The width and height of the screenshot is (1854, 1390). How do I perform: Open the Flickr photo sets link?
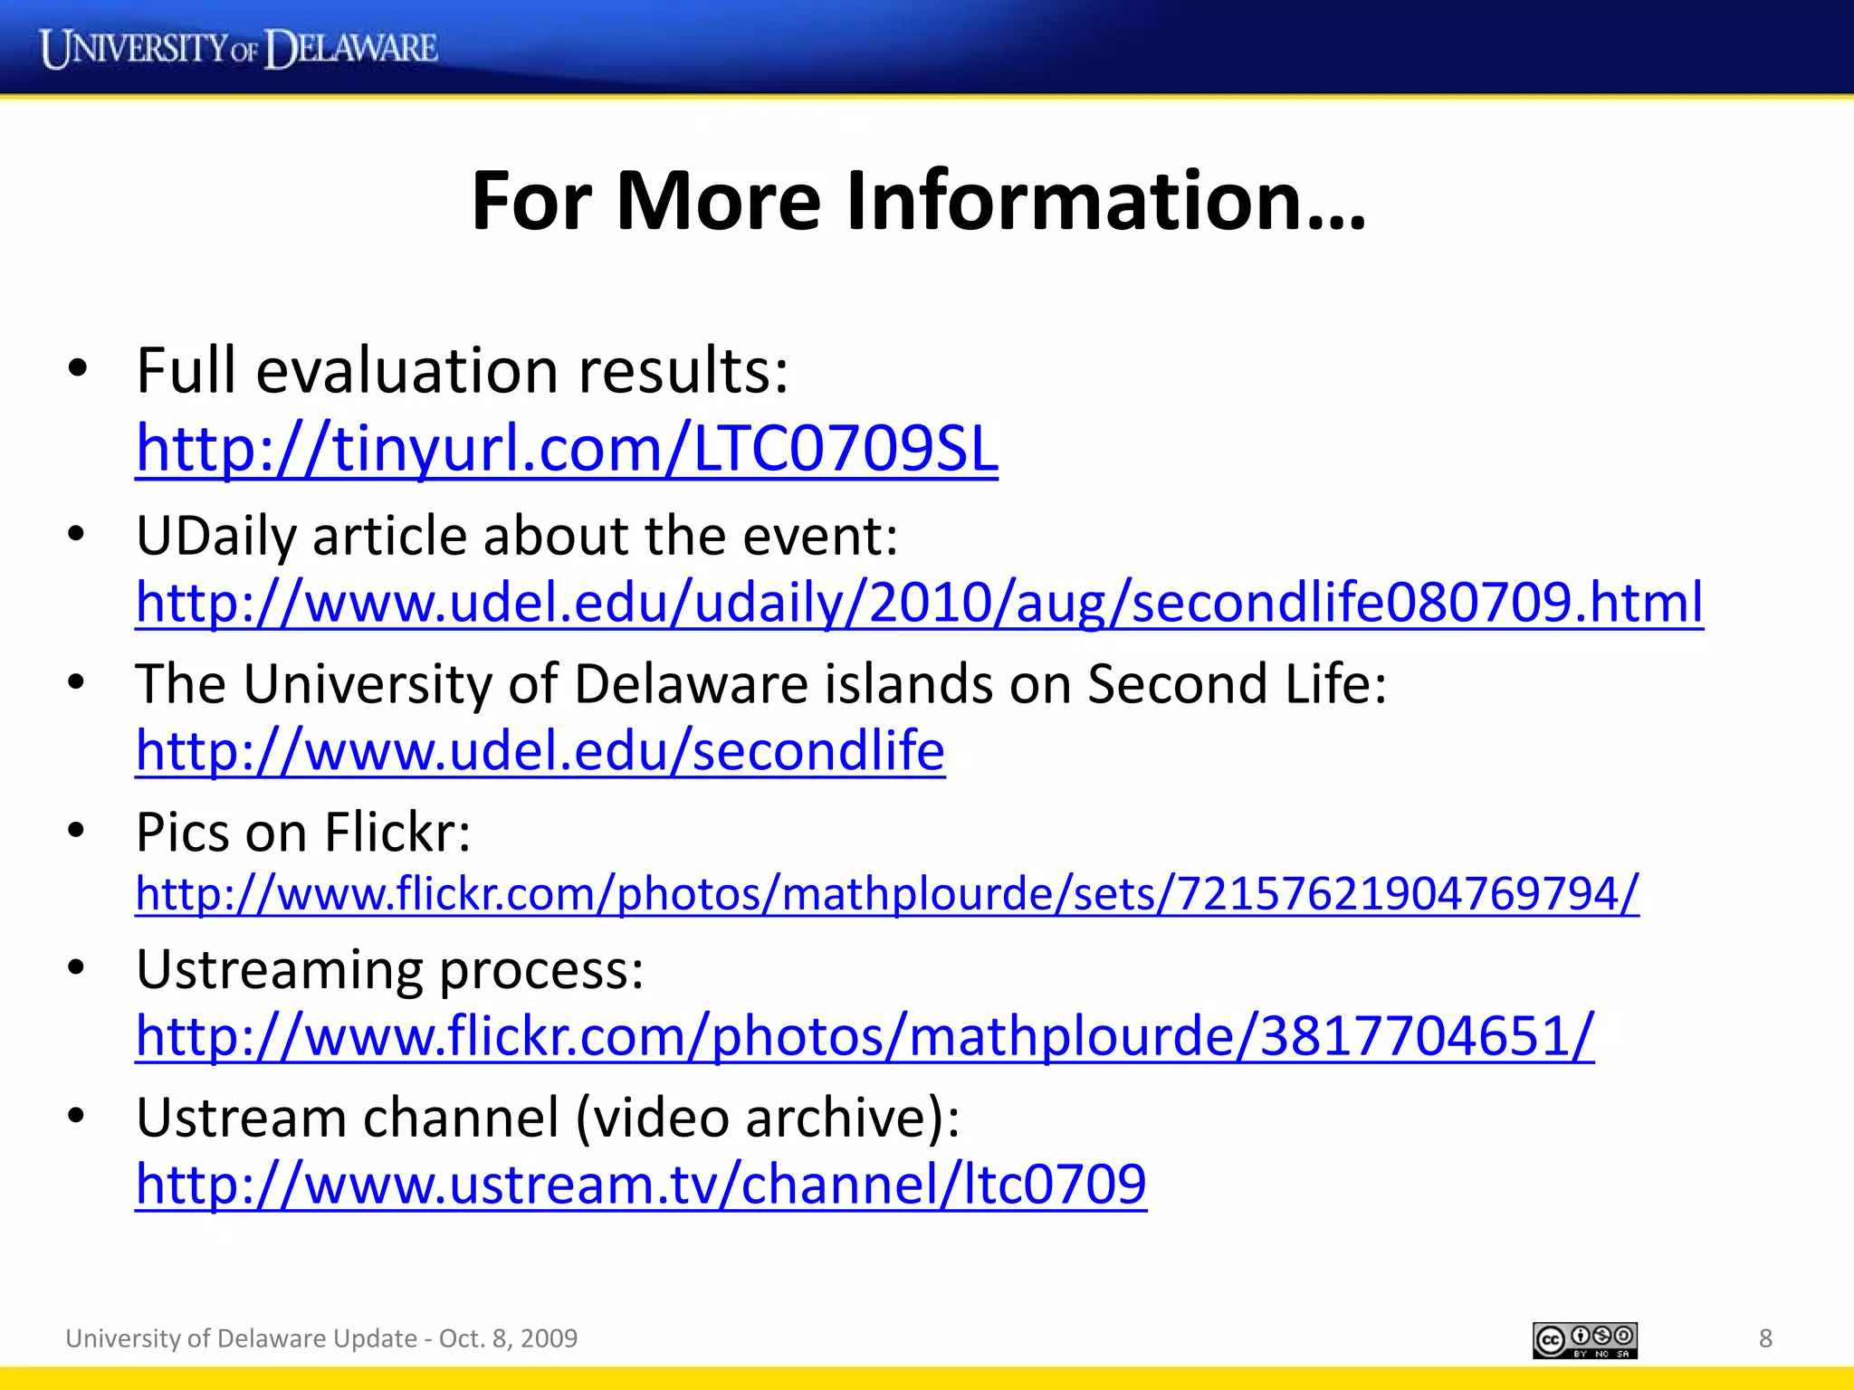[887, 894]
